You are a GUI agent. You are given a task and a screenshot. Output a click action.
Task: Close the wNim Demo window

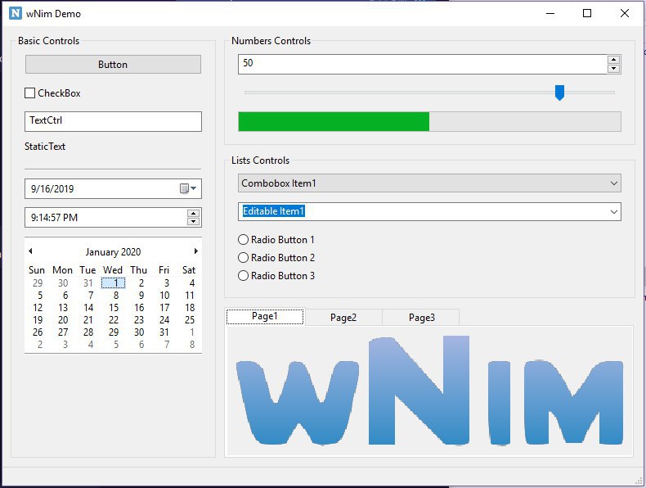tap(625, 13)
